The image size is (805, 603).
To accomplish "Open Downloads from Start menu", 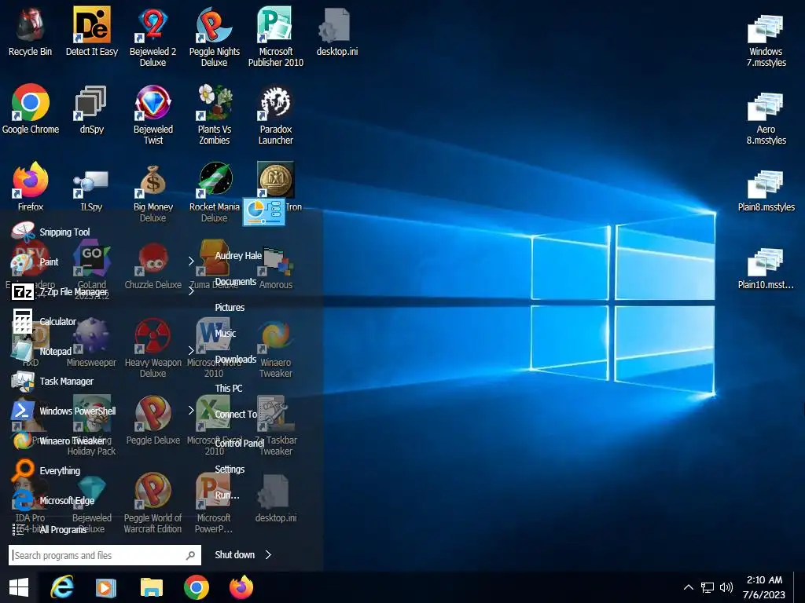I will pos(235,359).
